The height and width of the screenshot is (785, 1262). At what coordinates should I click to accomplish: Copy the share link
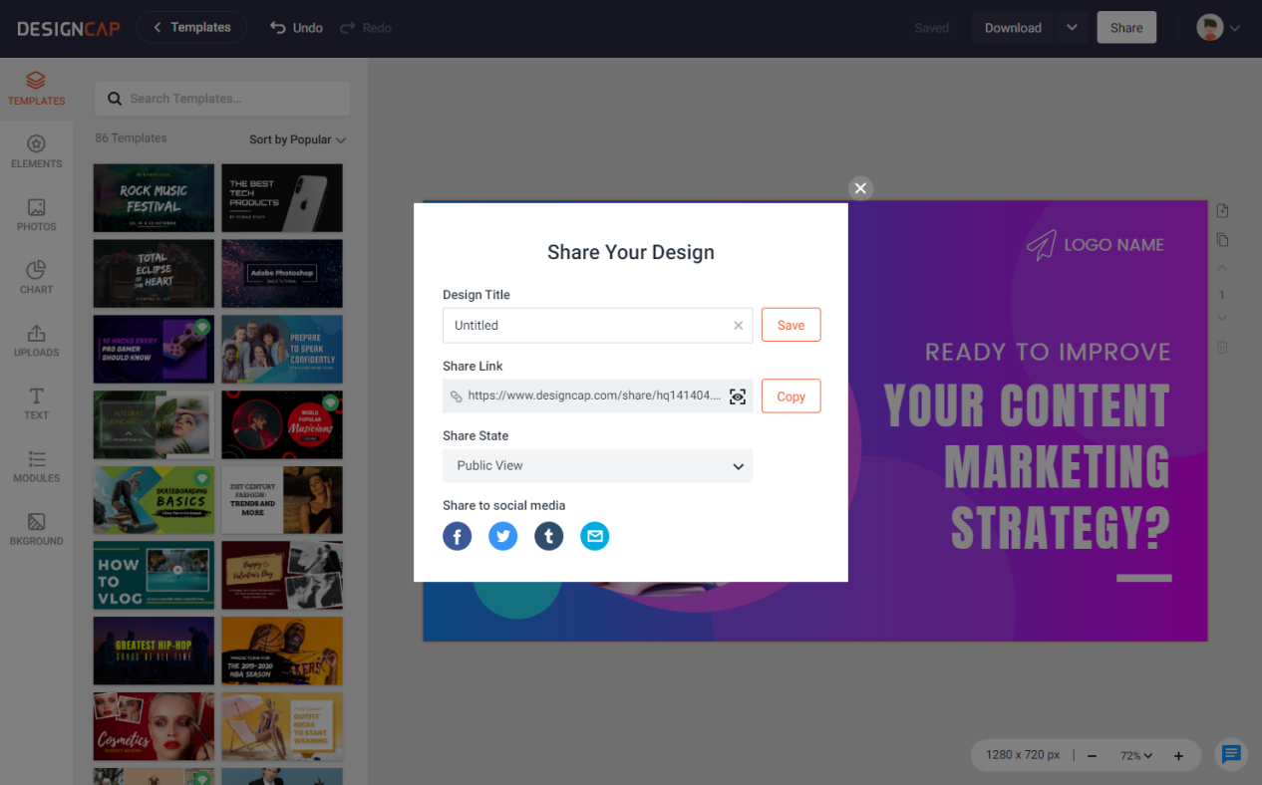[790, 395]
